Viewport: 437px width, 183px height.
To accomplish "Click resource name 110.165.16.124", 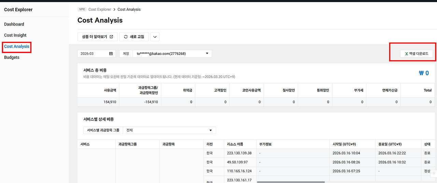I will pos(239,171).
